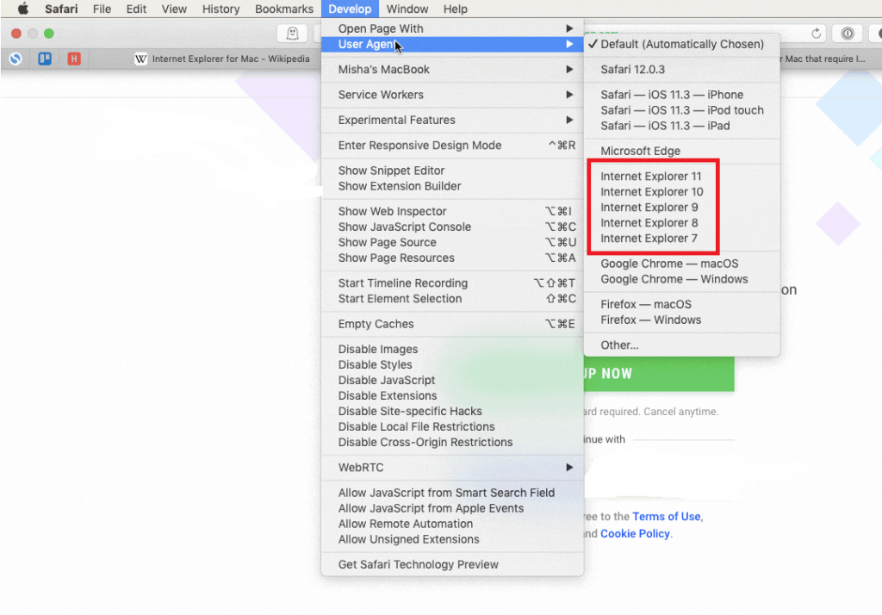Click Show JavaScript Console

point(452,227)
